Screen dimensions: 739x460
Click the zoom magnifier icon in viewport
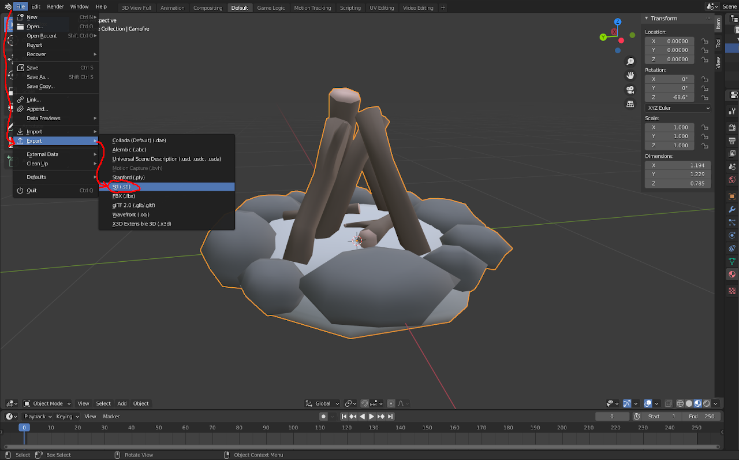tap(630, 61)
